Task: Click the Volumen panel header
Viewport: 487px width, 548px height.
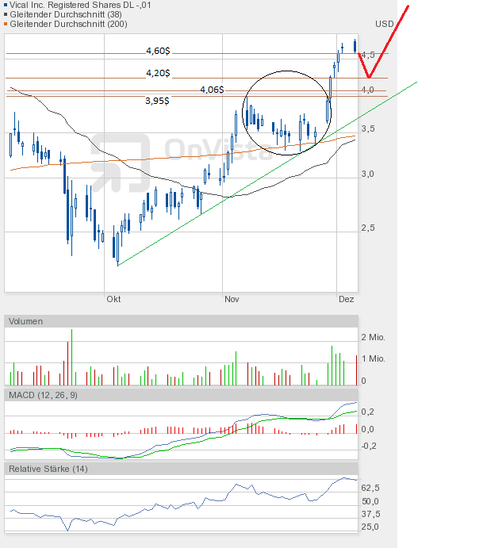Action: click(x=27, y=321)
